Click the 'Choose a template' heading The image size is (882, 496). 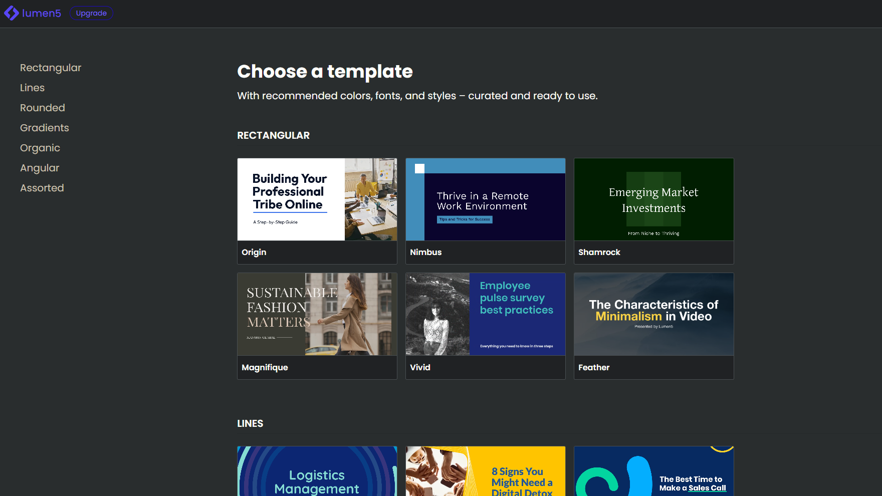point(325,72)
